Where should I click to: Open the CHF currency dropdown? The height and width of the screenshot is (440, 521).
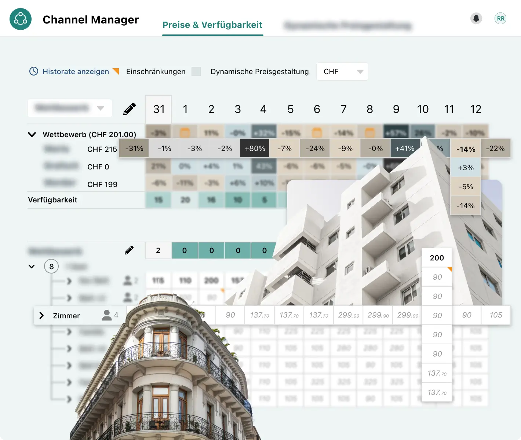tap(342, 71)
